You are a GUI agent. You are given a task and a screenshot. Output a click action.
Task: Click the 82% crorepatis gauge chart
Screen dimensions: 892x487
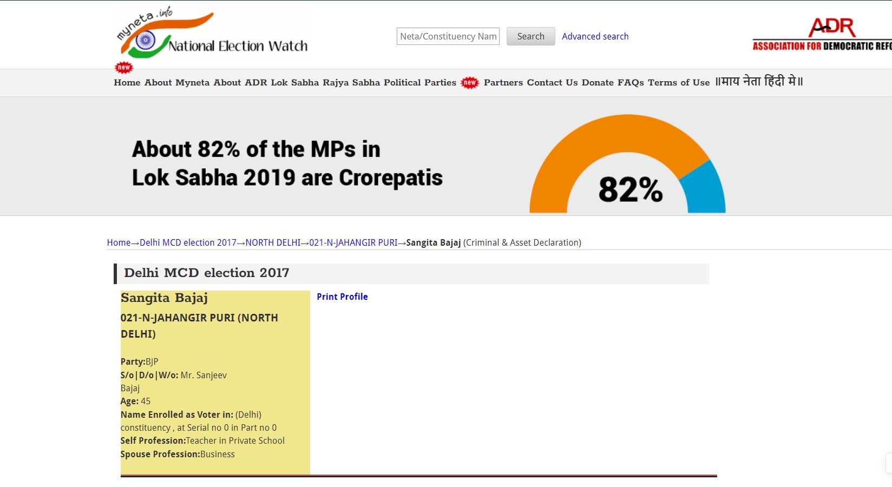[627, 165]
